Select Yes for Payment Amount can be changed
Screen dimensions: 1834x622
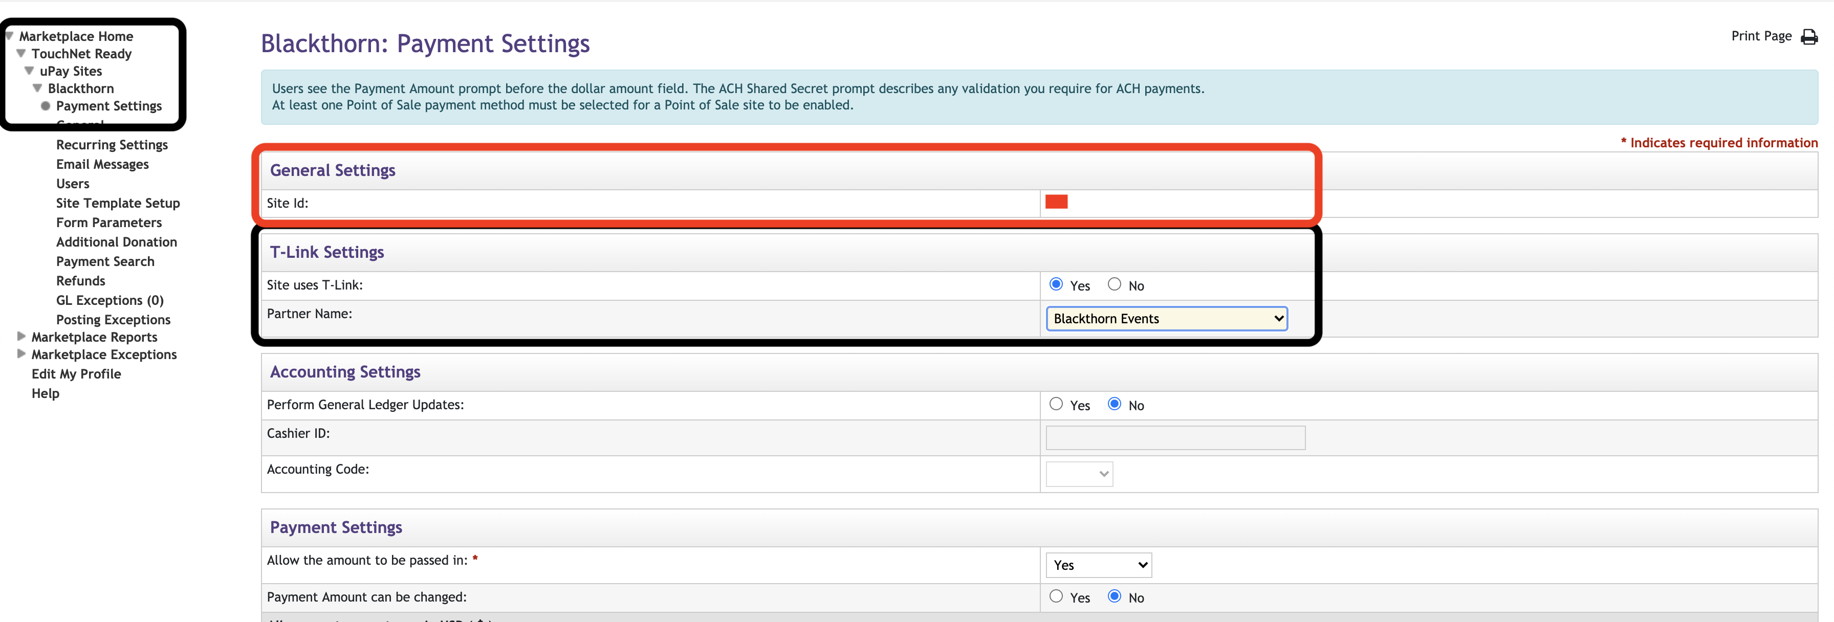1056,596
